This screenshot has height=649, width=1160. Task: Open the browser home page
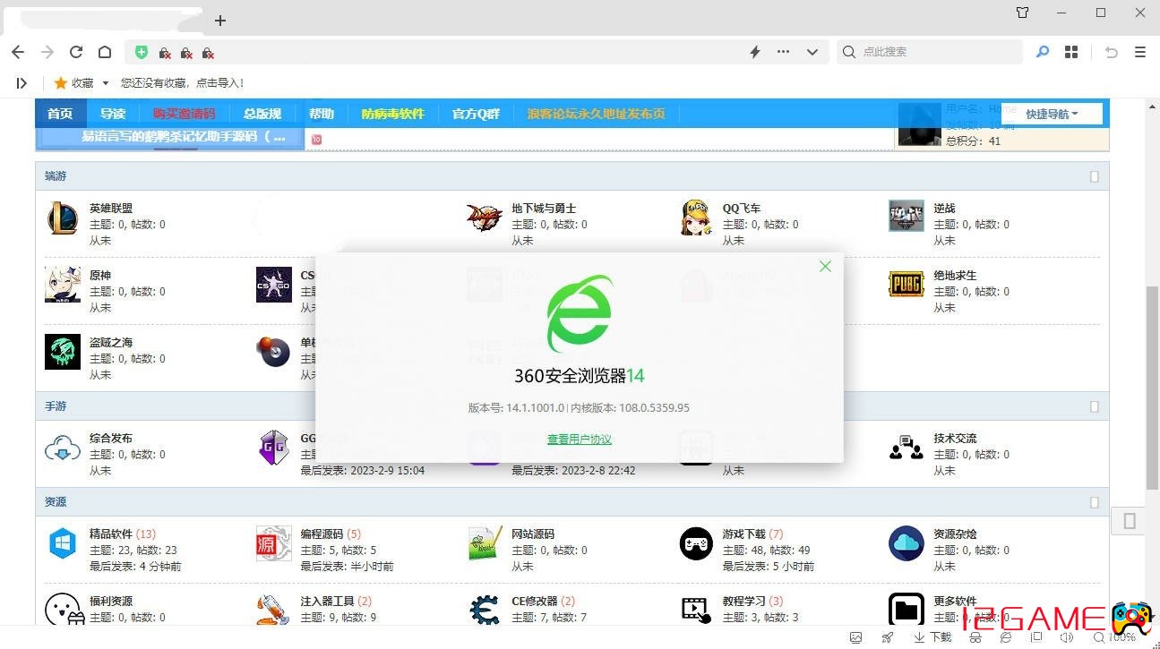click(x=105, y=52)
